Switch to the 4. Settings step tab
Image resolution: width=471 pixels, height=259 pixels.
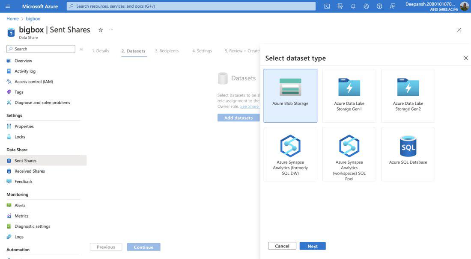click(x=202, y=51)
